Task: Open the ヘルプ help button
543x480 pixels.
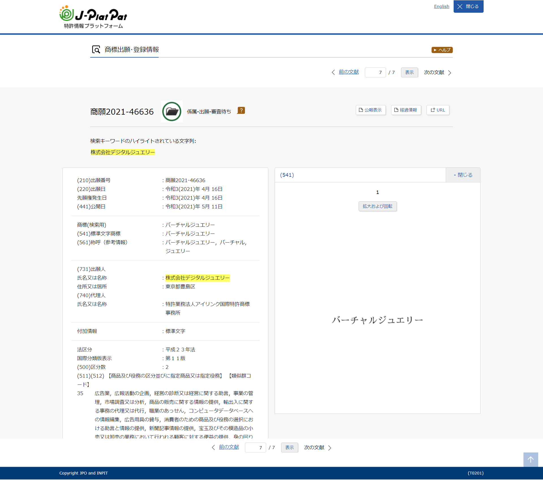Action: [x=442, y=50]
